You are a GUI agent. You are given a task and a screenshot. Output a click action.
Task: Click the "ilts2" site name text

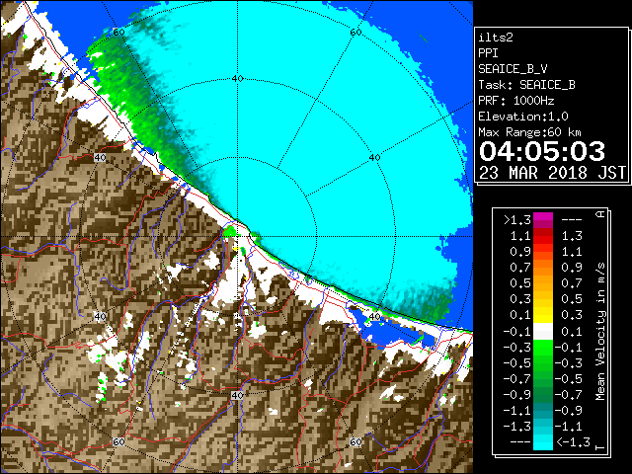pos(496,38)
